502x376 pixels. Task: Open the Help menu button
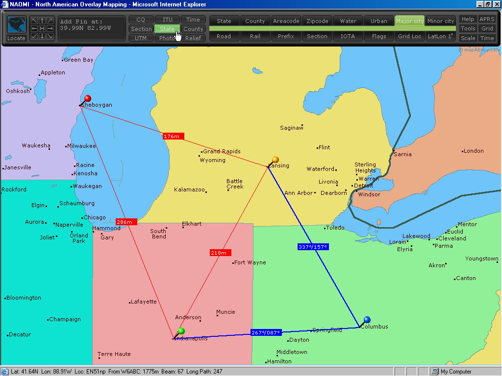pos(468,19)
